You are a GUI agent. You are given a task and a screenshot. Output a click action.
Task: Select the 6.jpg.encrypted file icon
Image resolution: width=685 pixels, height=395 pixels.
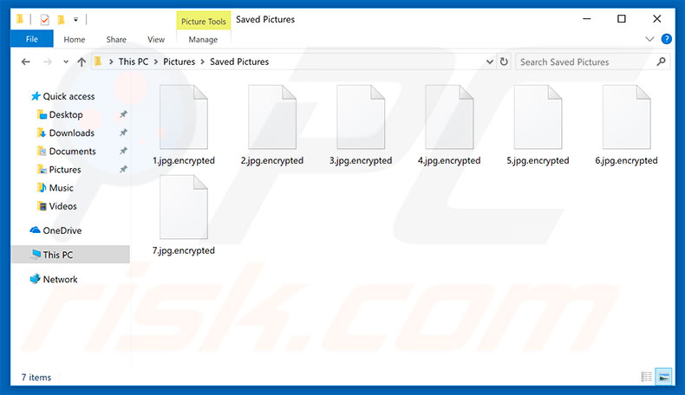[x=626, y=117]
